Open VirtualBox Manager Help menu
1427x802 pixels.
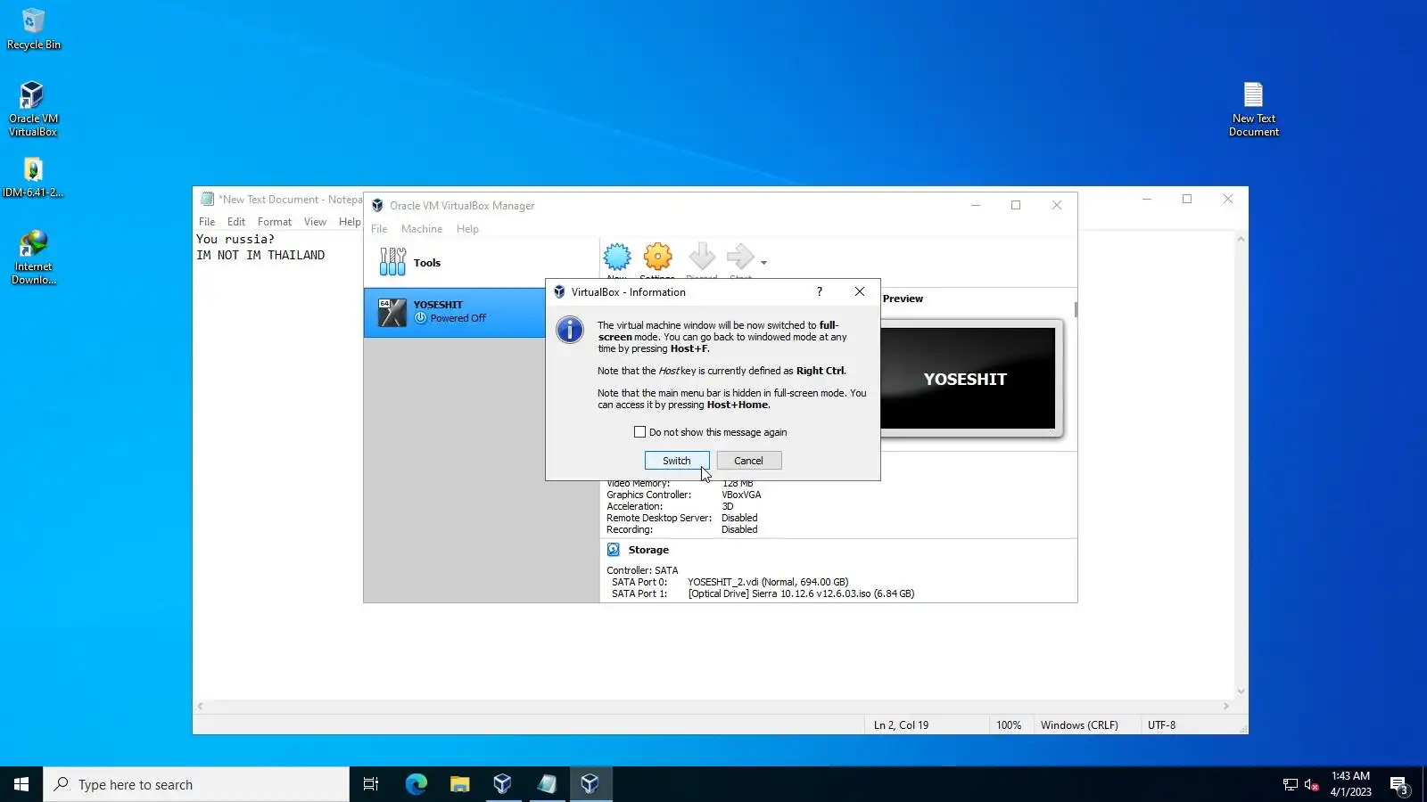467,229
